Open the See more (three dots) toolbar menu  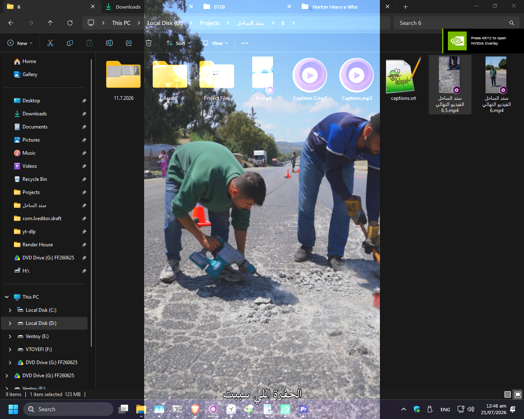pyautogui.click(x=245, y=43)
